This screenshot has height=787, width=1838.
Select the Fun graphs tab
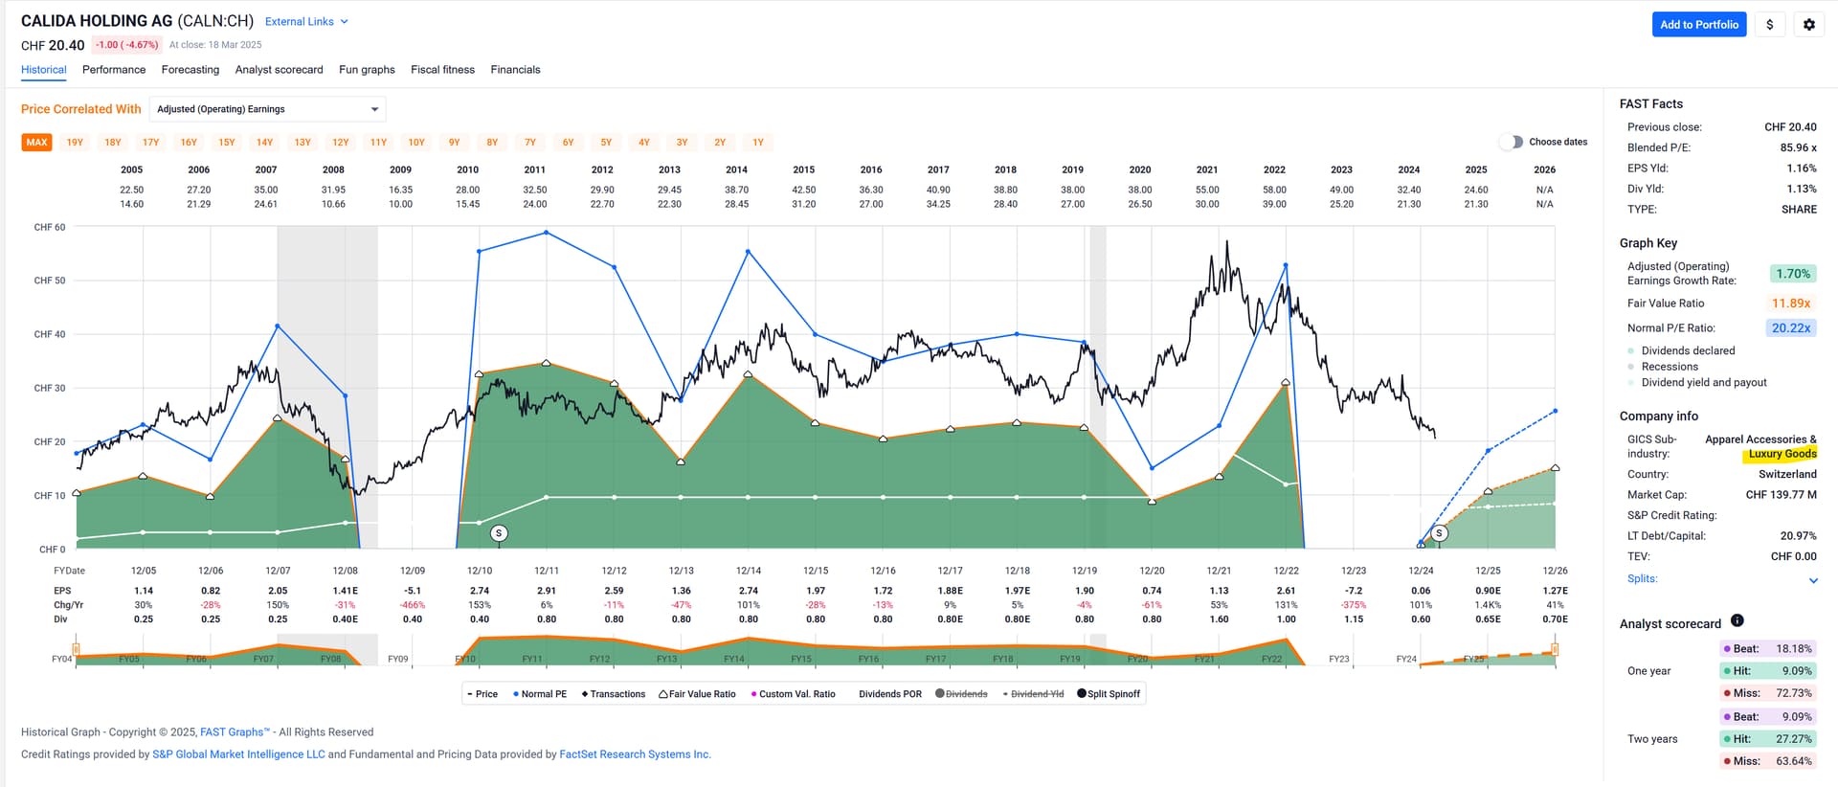click(367, 70)
